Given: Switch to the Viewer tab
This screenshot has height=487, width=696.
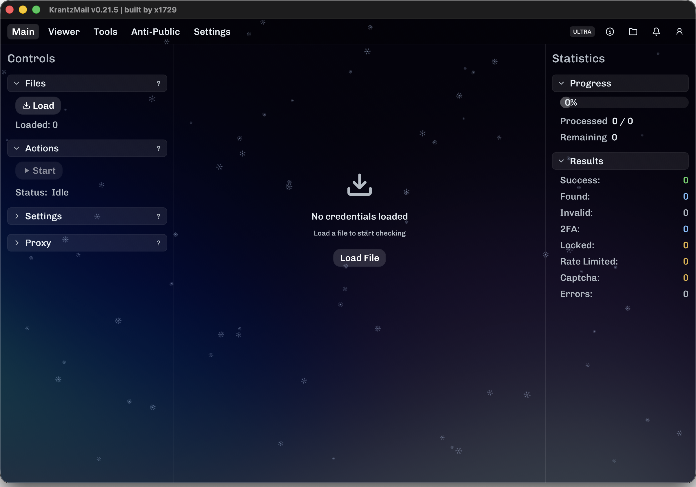Looking at the screenshot, I should pos(64,32).
